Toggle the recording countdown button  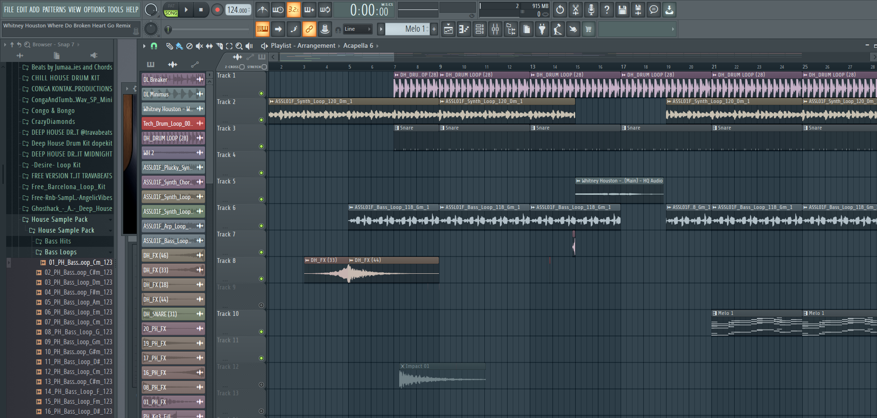click(294, 9)
